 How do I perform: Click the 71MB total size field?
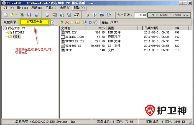point(140,15)
